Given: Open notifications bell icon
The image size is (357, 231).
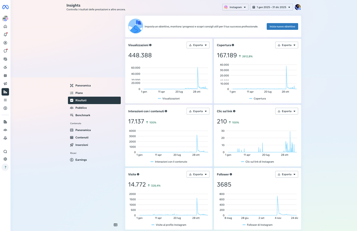Looking at the screenshot, I should [5, 34].
